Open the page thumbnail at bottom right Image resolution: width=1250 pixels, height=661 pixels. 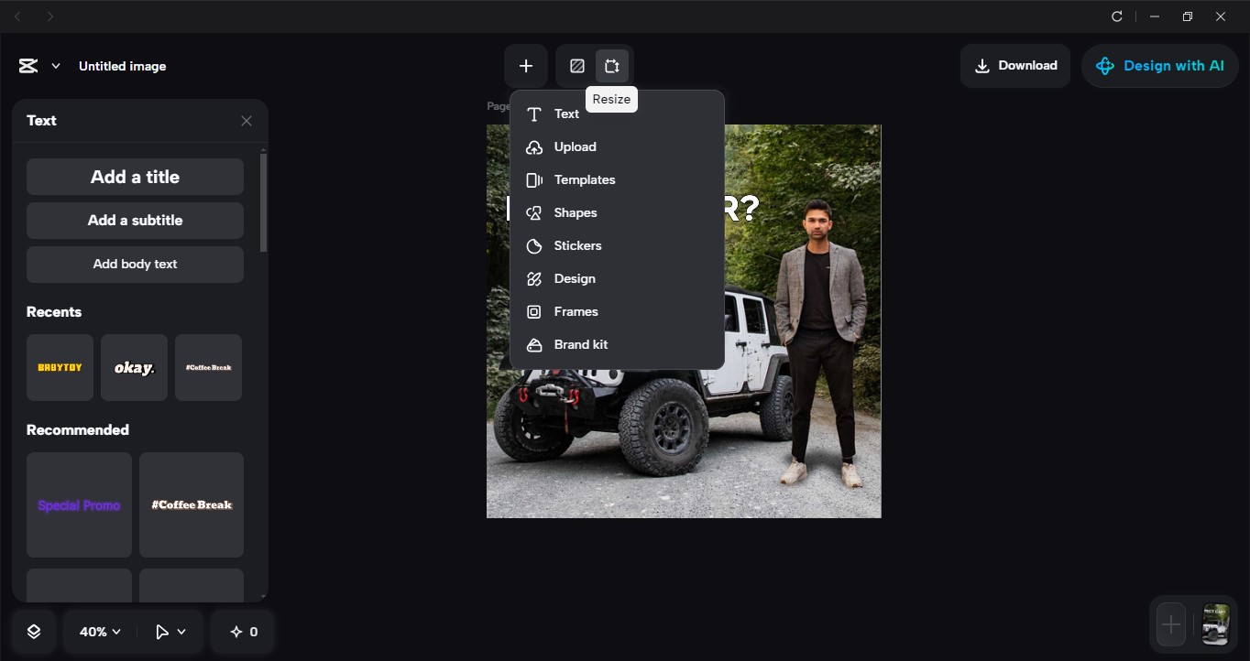pos(1215,624)
